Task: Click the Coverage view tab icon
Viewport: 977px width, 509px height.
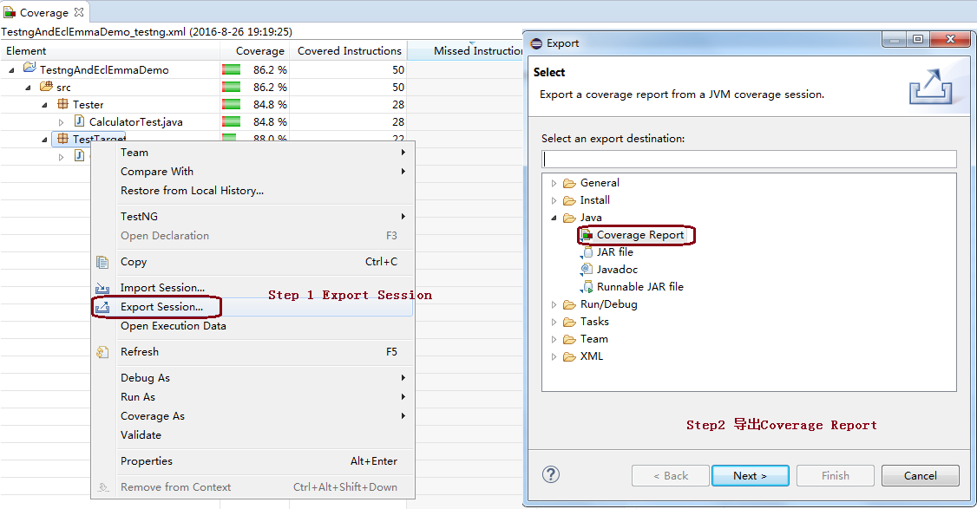Action: tap(10, 12)
